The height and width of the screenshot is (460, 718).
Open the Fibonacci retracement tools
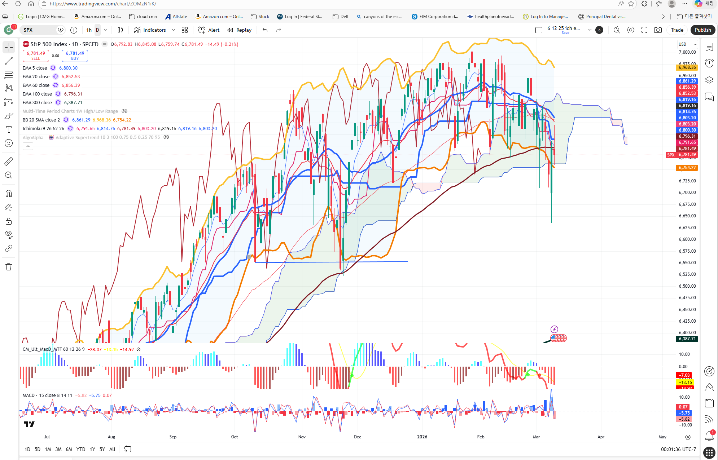[9, 75]
